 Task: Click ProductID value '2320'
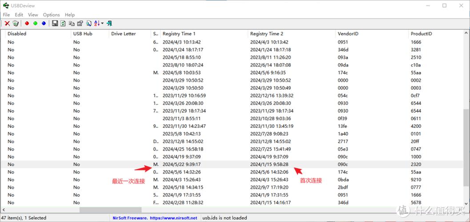416,164
